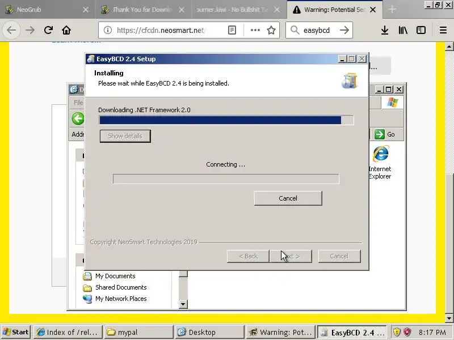Click the Connecting download progress bar
The width and height of the screenshot is (454, 340).
226,179
